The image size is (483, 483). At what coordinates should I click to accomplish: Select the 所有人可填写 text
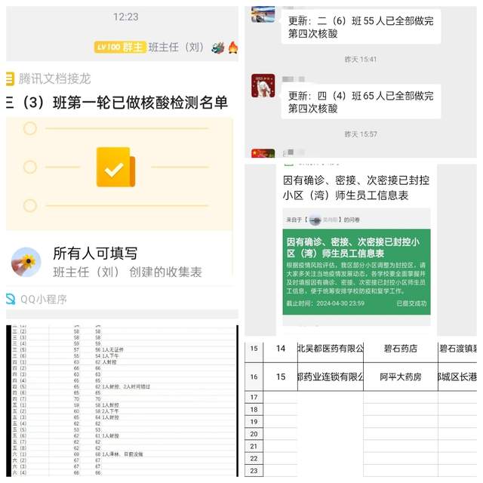click(x=95, y=254)
